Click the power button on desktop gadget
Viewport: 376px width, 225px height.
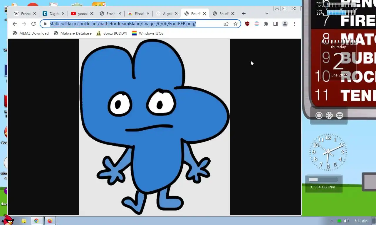click(x=319, y=115)
